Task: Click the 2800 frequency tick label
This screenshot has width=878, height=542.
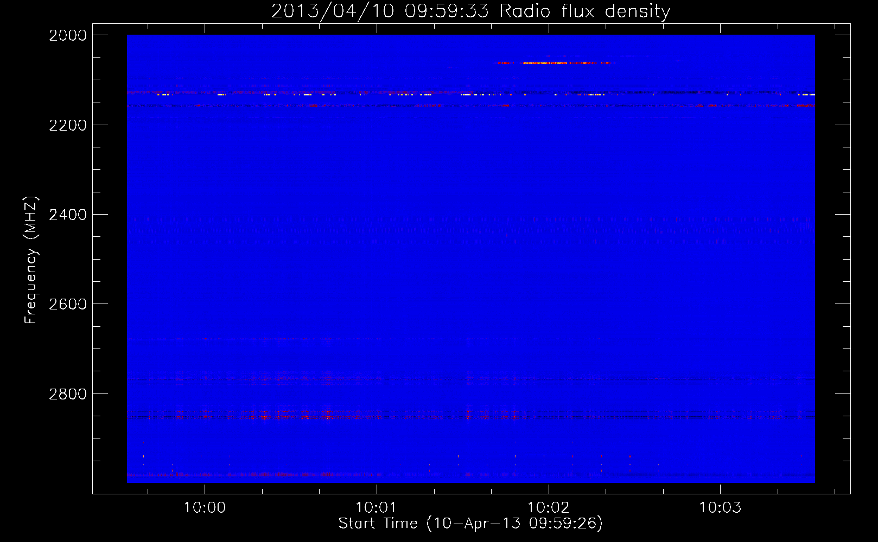Action: pyautogui.click(x=68, y=394)
